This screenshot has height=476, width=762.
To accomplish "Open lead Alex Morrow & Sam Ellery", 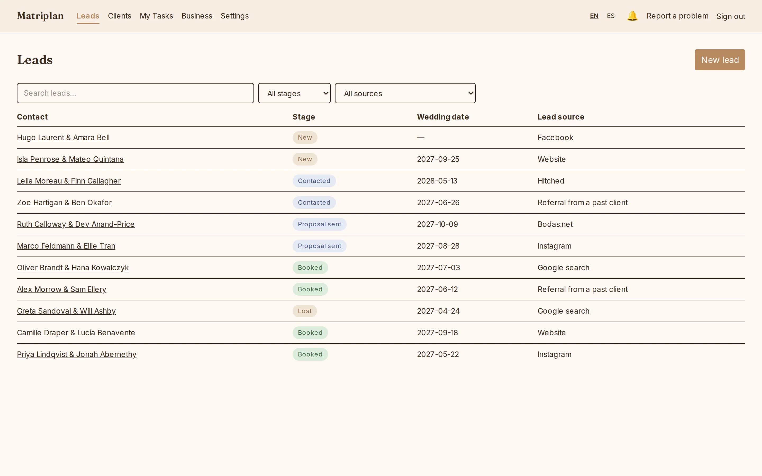I will pos(61,289).
